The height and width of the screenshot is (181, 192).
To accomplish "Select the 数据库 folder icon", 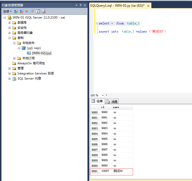I will [14, 23].
